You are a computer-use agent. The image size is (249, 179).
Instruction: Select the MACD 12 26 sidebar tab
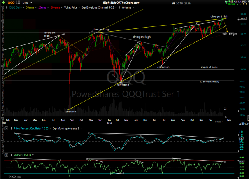coord(3,147)
